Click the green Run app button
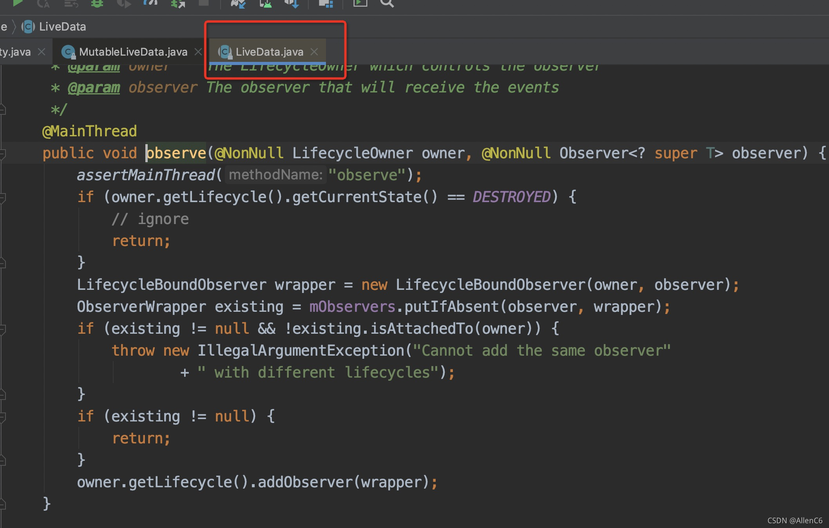This screenshot has width=829, height=528. pos(17,3)
